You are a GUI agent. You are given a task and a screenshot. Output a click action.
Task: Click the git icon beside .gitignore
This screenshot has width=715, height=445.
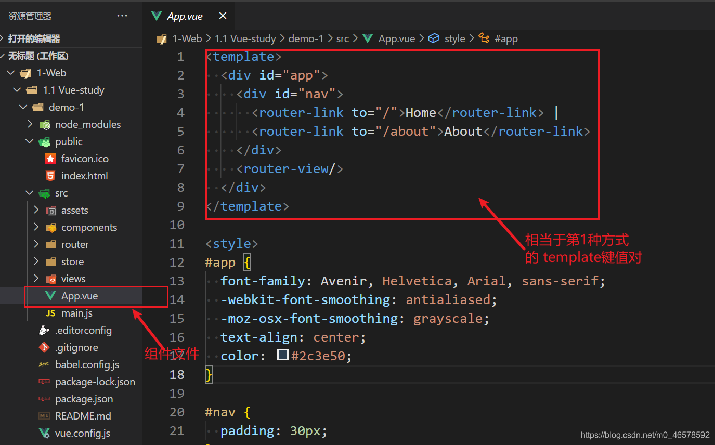44,347
